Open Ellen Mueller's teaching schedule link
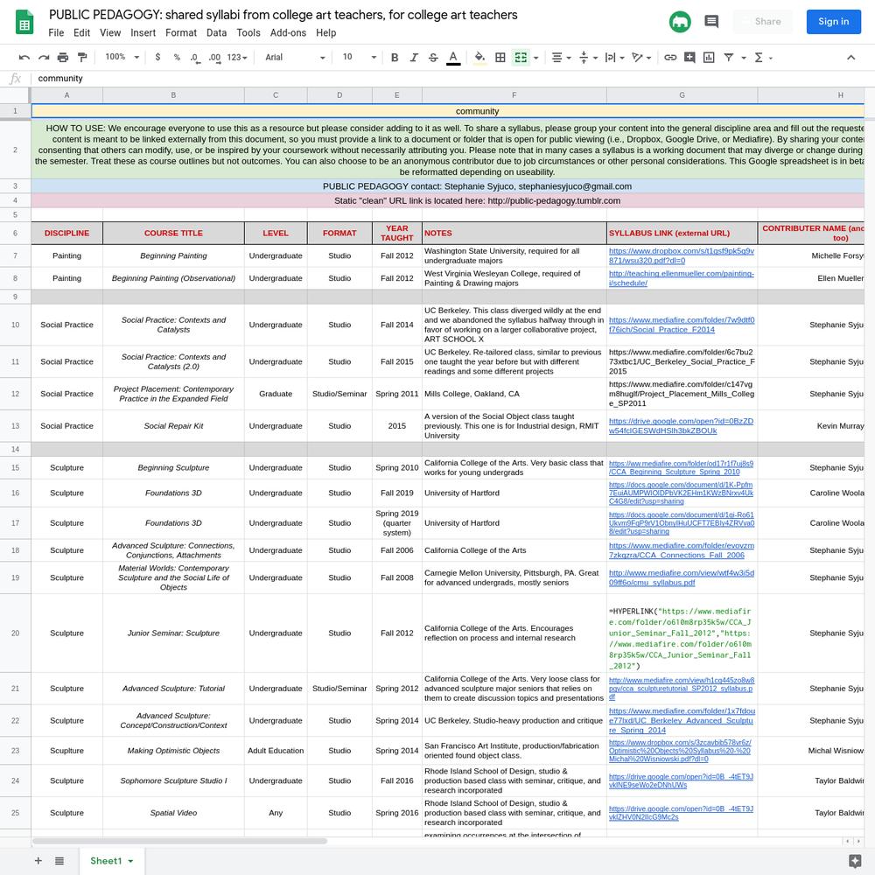The height and width of the screenshot is (875, 875). (682, 278)
